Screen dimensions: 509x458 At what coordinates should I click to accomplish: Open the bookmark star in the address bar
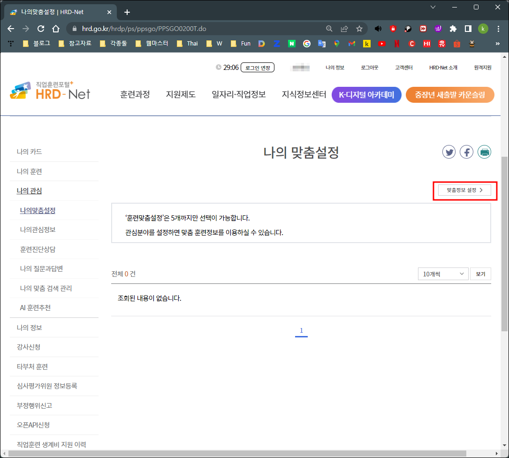(359, 29)
